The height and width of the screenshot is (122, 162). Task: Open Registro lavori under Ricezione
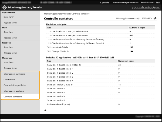[x=10, y=53]
